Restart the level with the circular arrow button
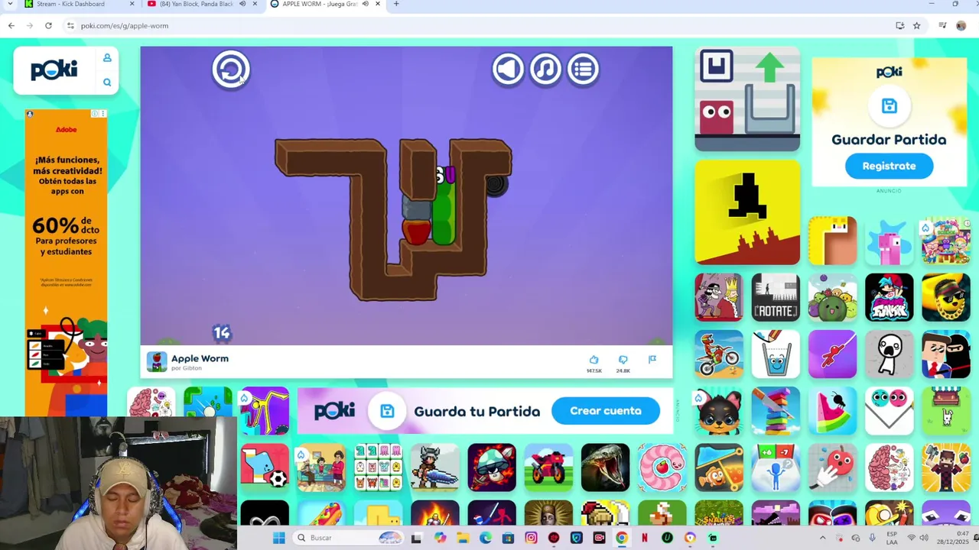Viewport: 979px width, 550px height. pyautogui.click(x=231, y=70)
